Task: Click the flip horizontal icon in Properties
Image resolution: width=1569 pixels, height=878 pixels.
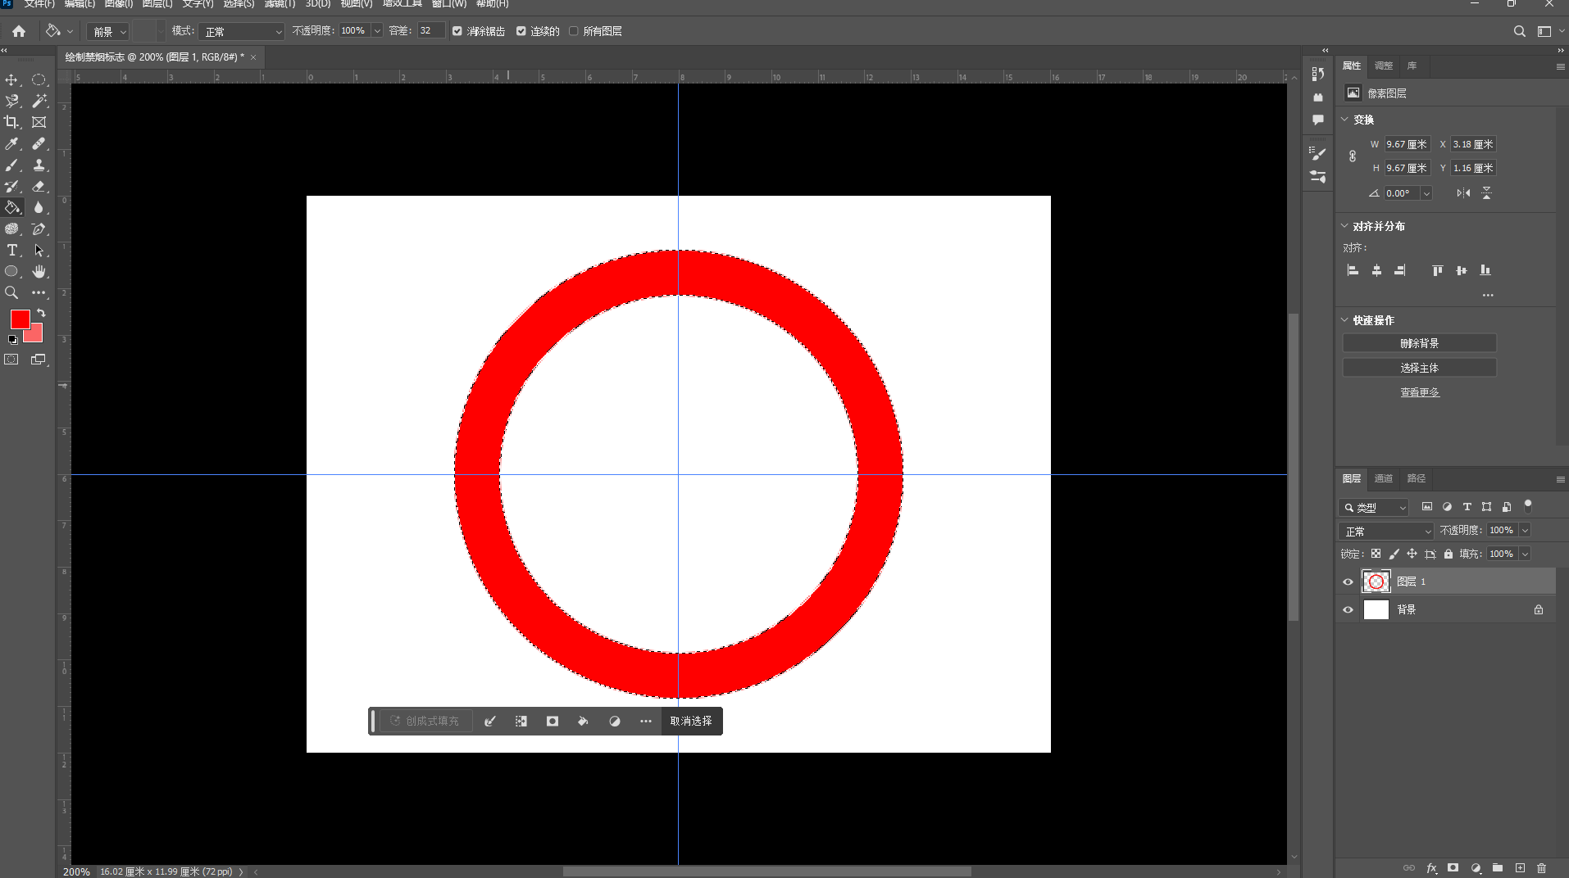Action: (1463, 193)
